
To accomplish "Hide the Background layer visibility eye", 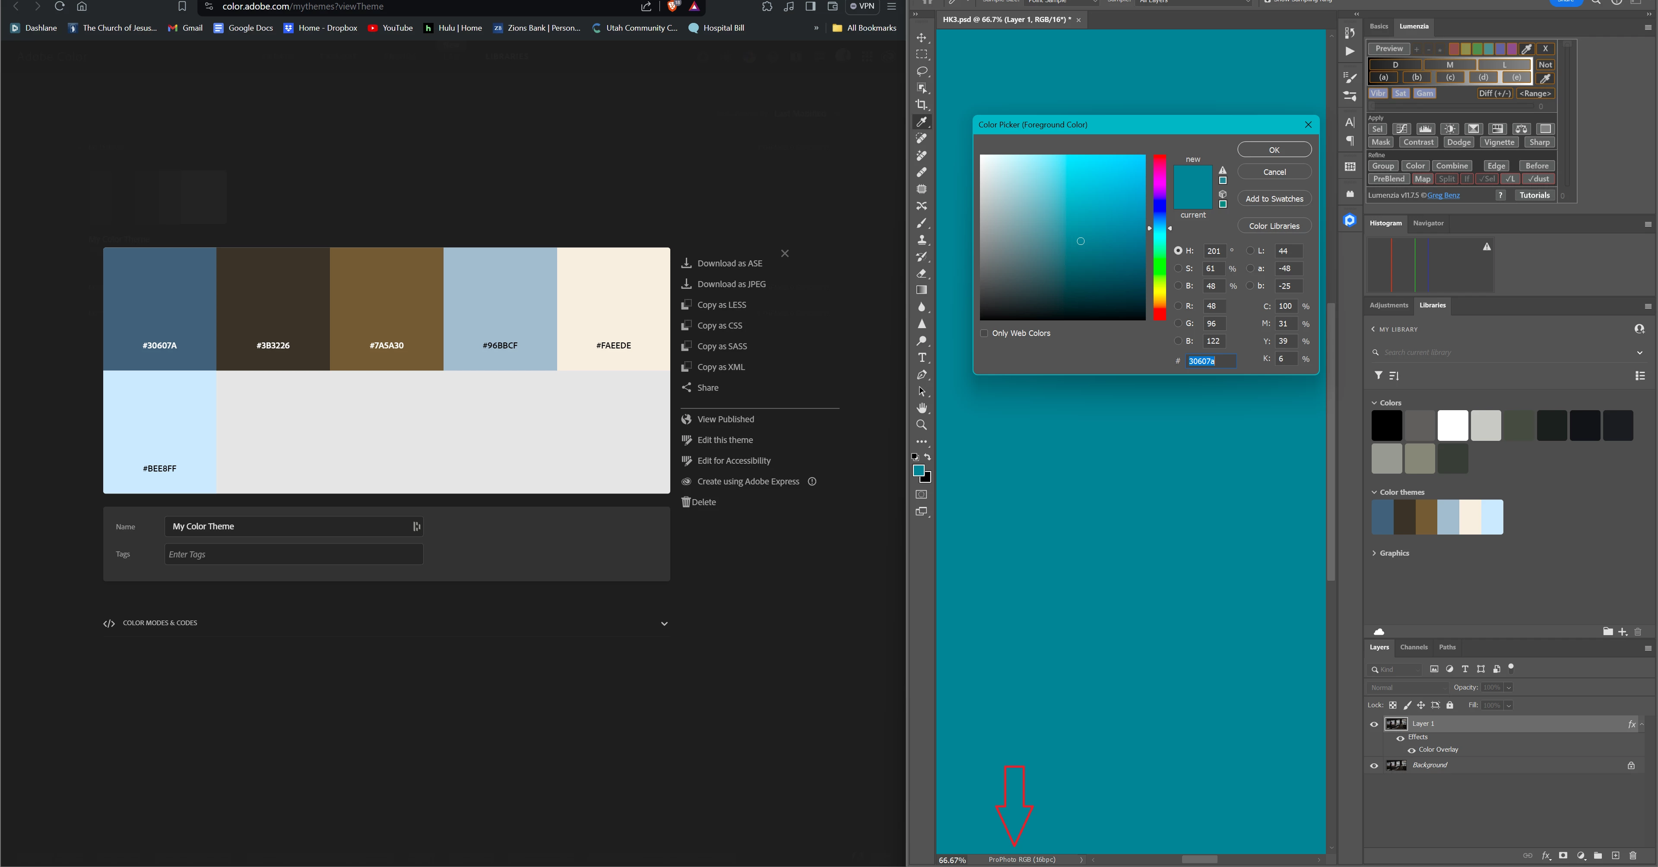I will click(x=1374, y=766).
